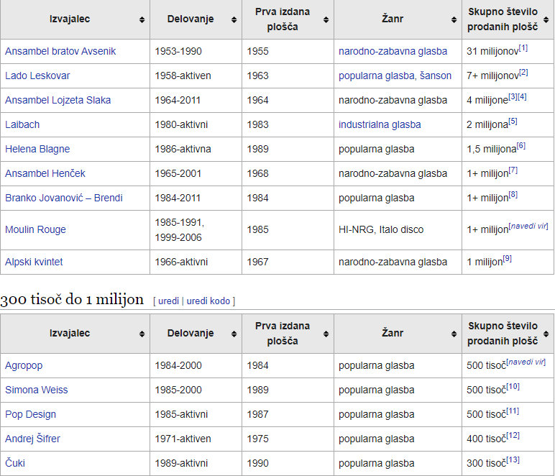Open Alpski kvintet article

[x=34, y=262]
